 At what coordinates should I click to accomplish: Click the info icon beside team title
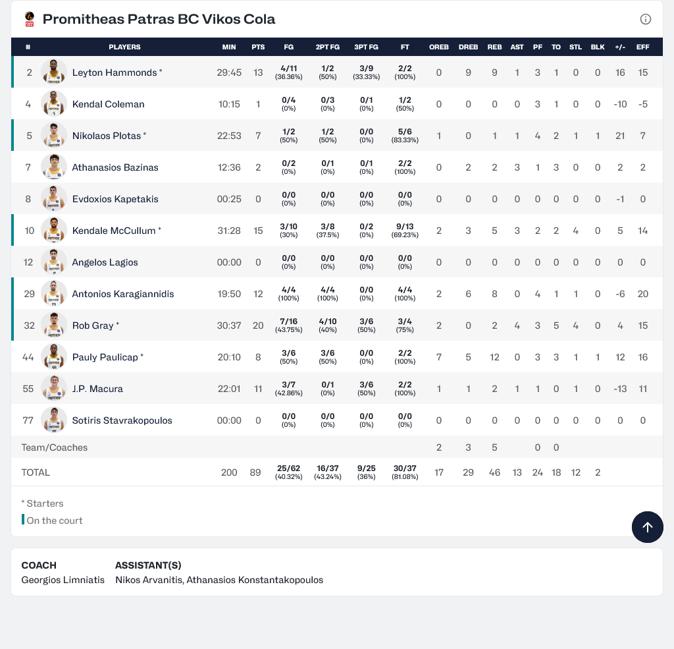[646, 19]
